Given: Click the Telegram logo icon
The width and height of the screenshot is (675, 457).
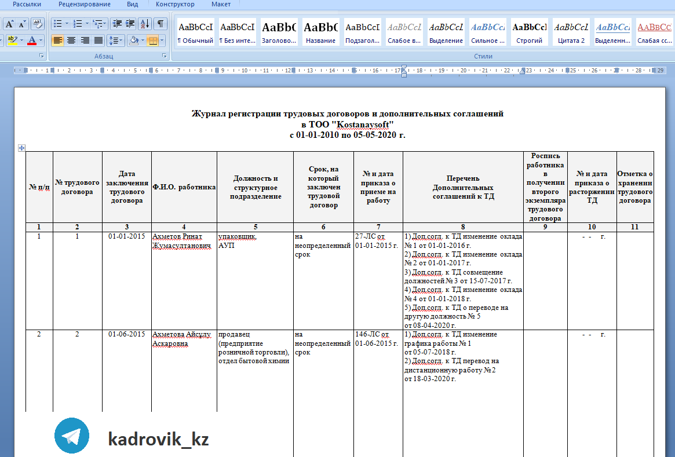Looking at the screenshot, I should [72, 436].
